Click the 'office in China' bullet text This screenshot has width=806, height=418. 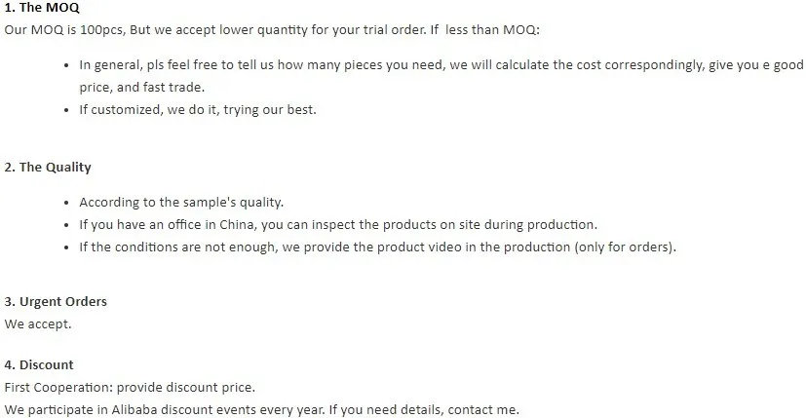338,225
